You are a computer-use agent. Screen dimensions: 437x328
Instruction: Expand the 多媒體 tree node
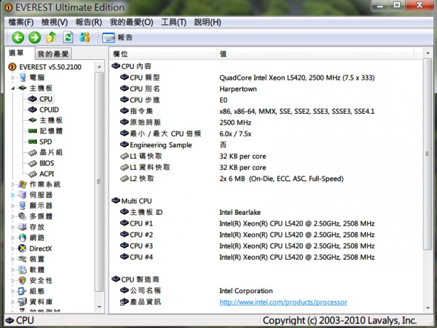[x=13, y=216]
